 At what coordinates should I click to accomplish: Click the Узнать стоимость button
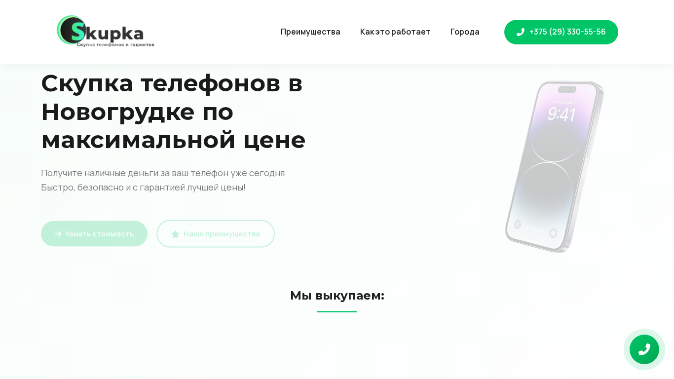point(94,234)
